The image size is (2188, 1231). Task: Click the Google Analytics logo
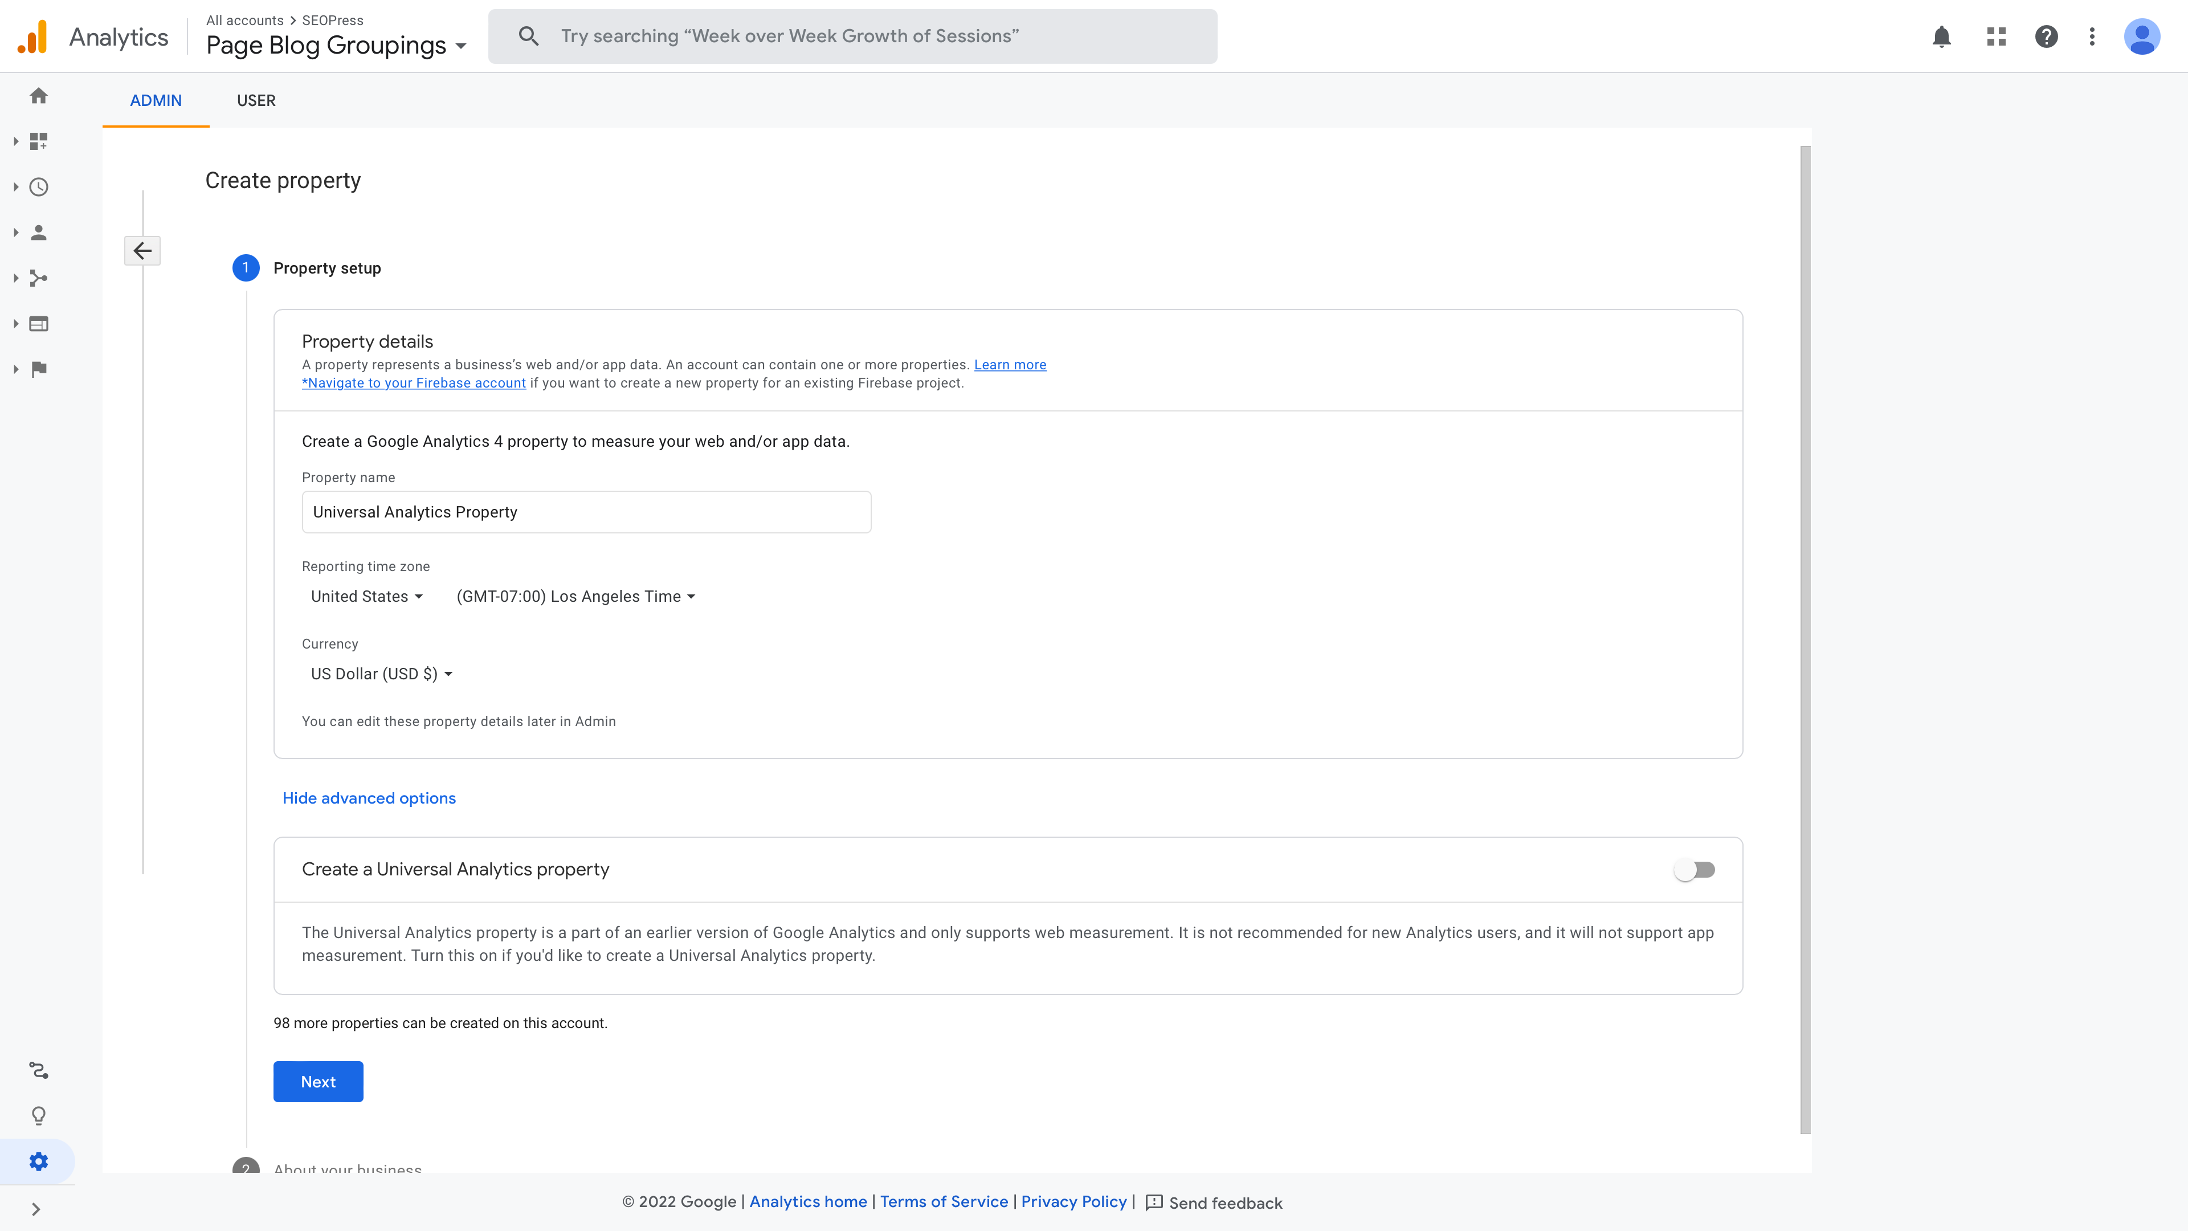[32, 36]
